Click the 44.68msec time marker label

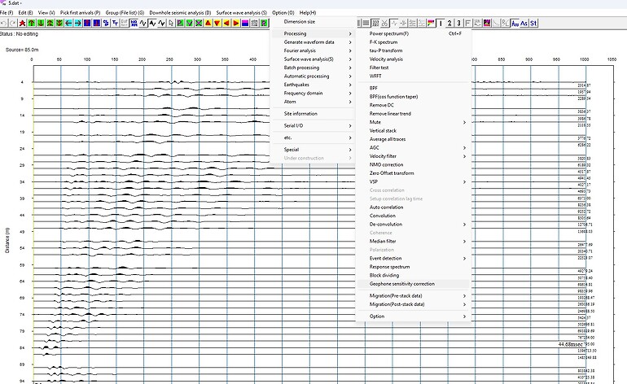point(570,344)
